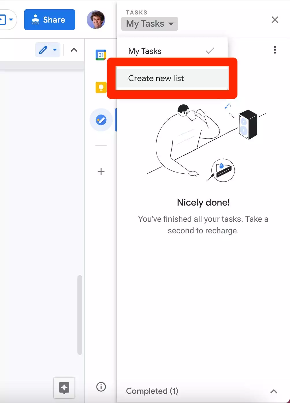Click the circled info icon at bottom

(101, 387)
